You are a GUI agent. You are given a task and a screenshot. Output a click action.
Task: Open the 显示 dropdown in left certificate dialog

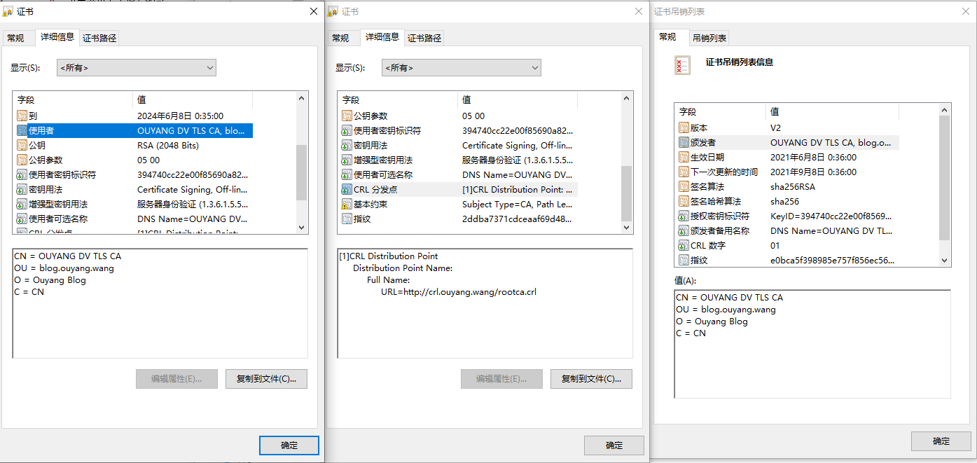pyautogui.click(x=137, y=68)
